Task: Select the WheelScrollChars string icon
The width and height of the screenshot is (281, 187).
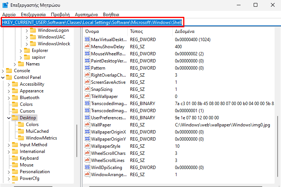Action: [87, 153]
